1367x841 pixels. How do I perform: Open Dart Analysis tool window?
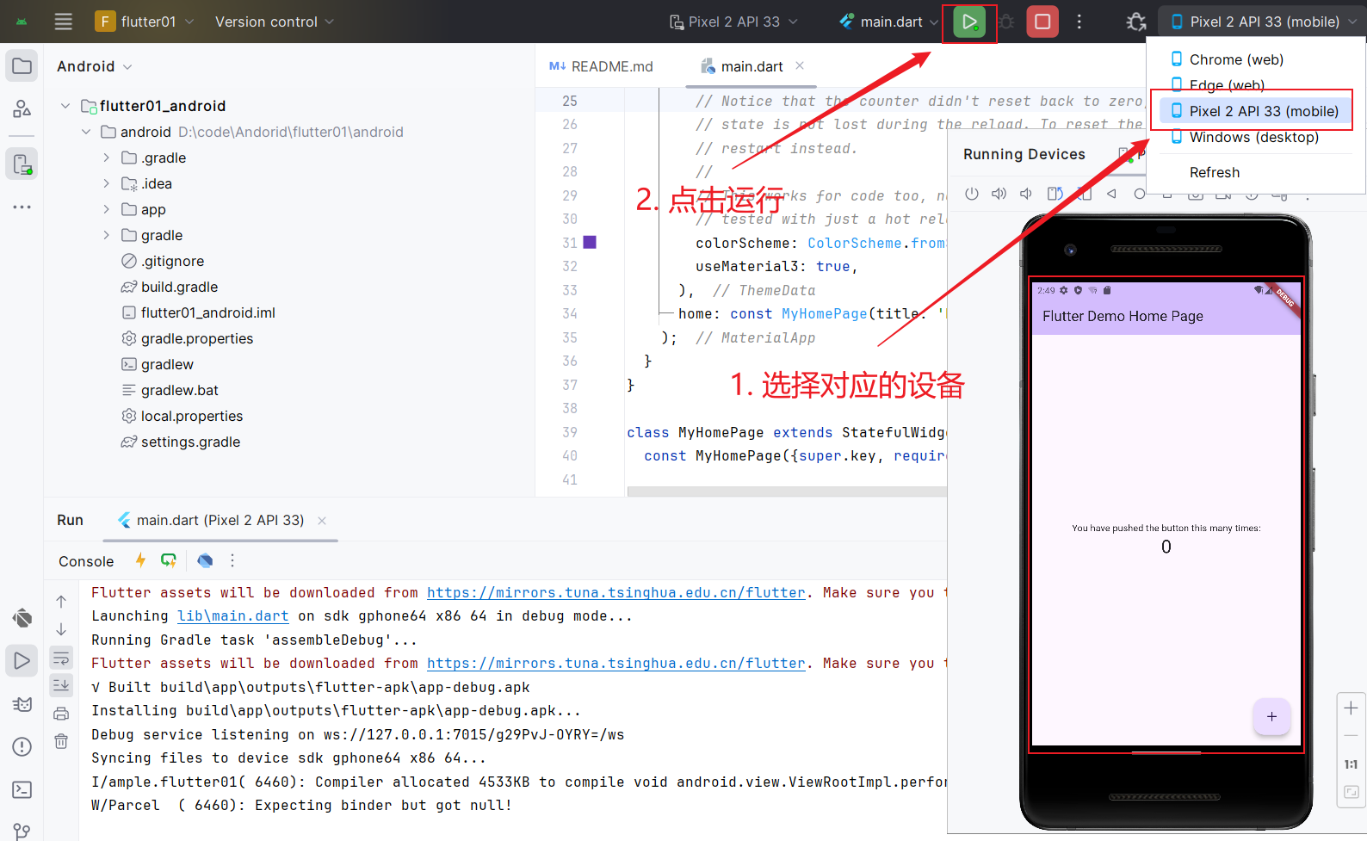pyautogui.click(x=22, y=618)
